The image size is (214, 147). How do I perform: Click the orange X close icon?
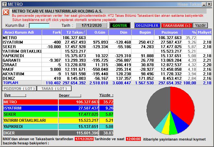click(x=6, y=12)
